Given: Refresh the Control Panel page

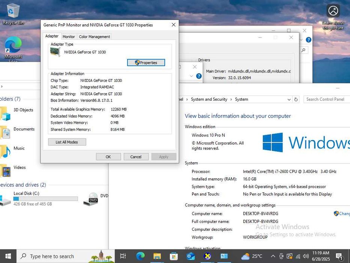Looking at the screenshot, I should coord(296,100).
